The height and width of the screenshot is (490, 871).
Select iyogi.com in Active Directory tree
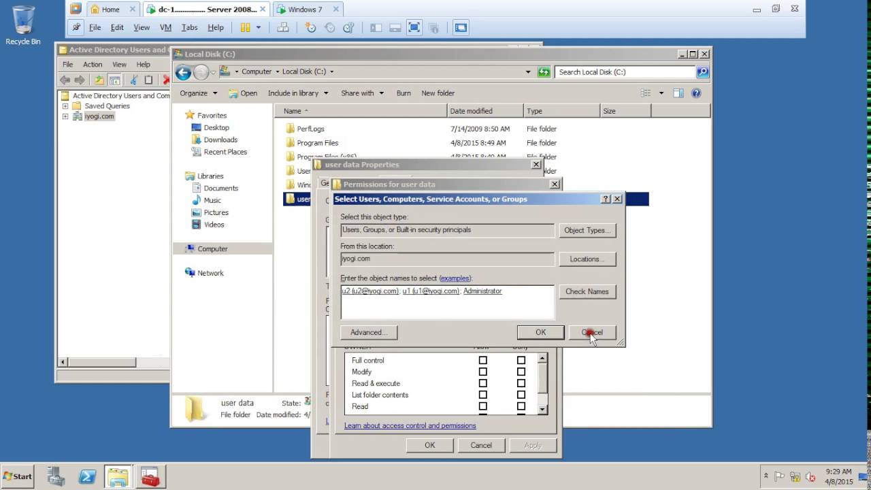(99, 116)
